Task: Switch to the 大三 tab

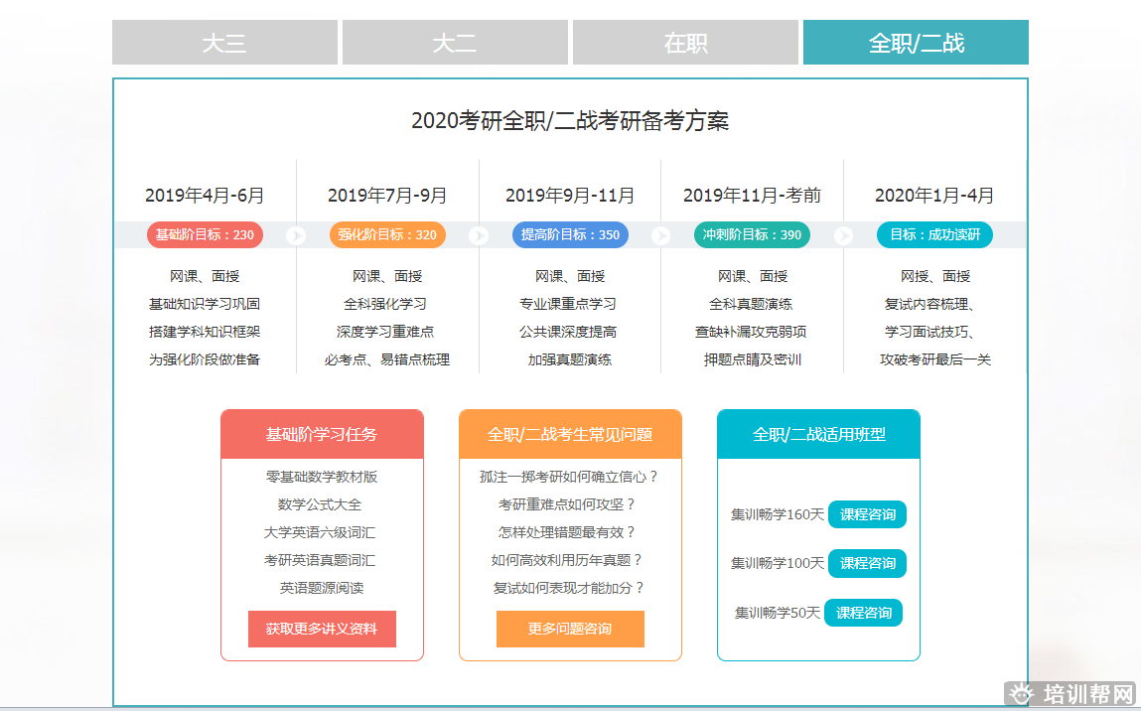Action: point(224,43)
